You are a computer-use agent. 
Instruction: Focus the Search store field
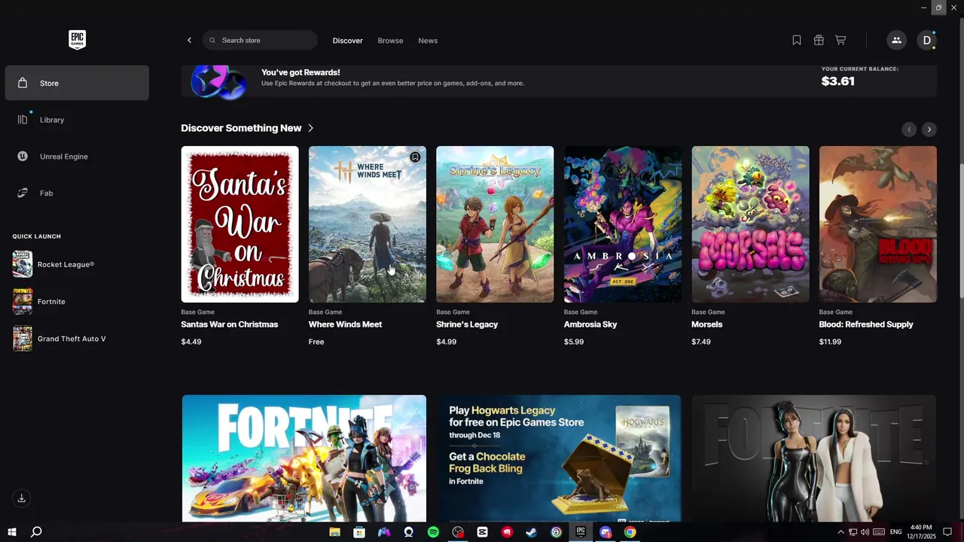coord(260,41)
